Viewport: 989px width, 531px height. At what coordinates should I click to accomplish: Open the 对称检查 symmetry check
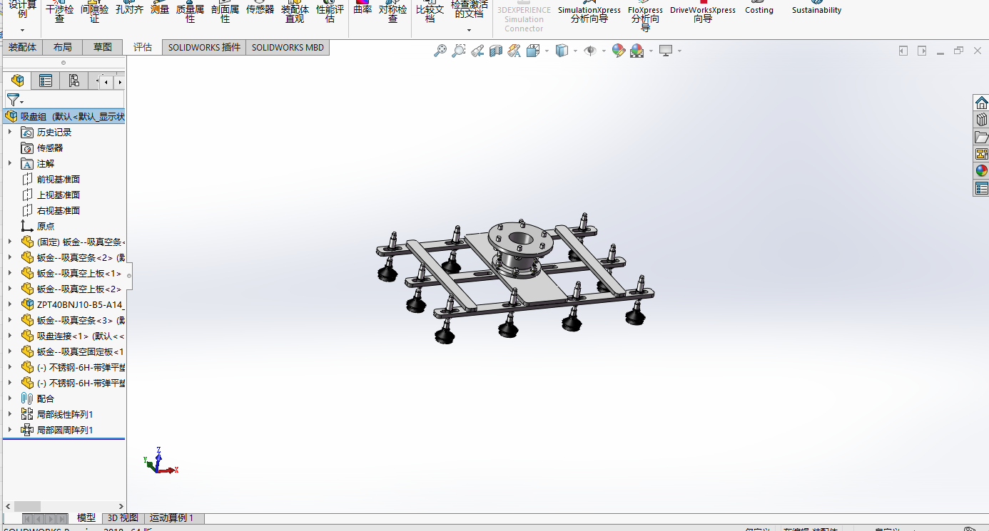pyautogui.click(x=392, y=12)
